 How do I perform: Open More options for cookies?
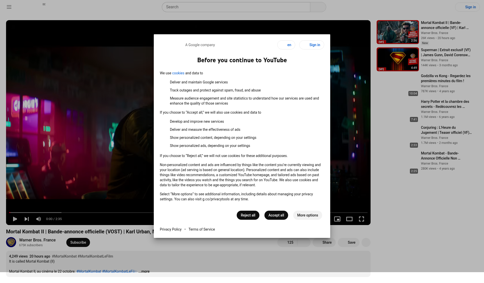coord(308,215)
